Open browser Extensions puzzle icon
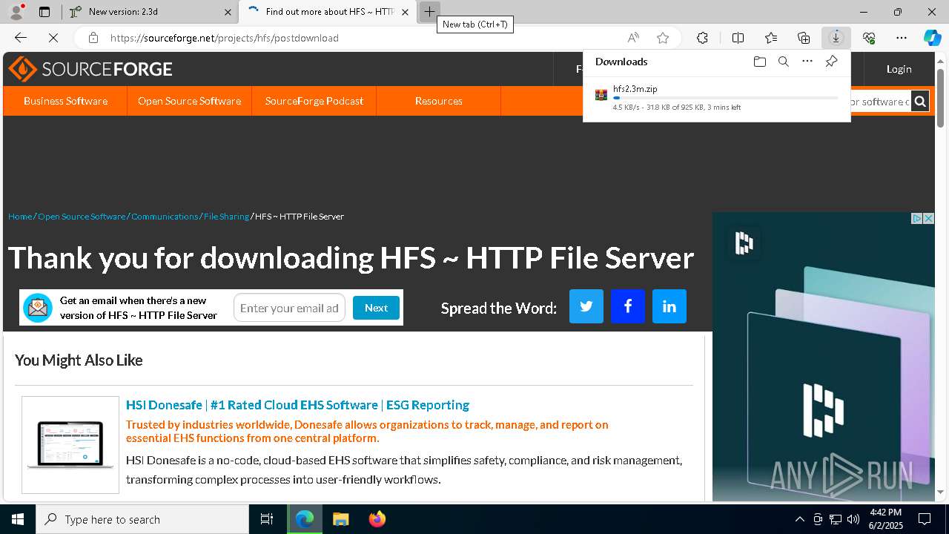This screenshot has width=949, height=534. (x=702, y=38)
